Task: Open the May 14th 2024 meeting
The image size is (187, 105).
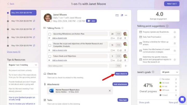Action: pos(22,29)
